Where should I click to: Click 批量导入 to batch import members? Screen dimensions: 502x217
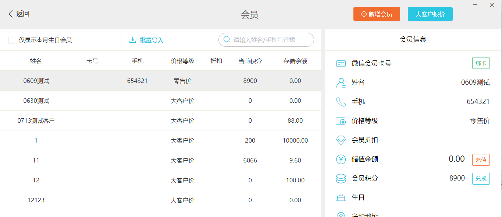click(x=146, y=40)
